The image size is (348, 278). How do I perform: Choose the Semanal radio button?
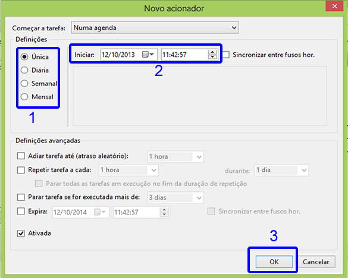tap(24, 84)
